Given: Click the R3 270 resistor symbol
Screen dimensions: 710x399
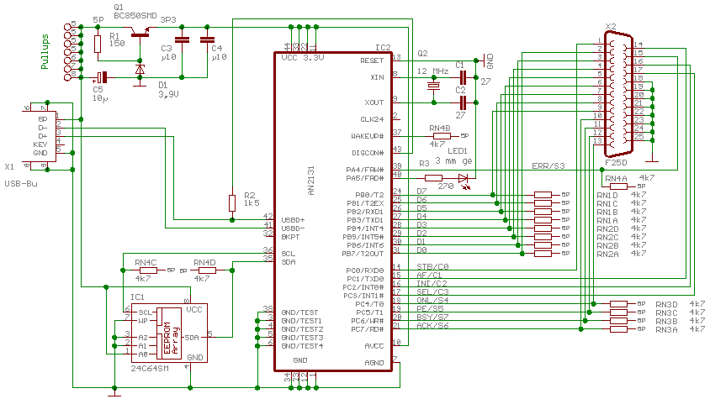Looking at the screenshot, I should coord(434,178).
